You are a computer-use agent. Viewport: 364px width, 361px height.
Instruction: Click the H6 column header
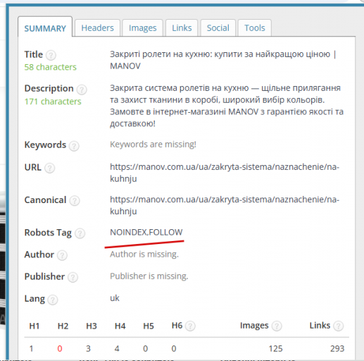tap(177, 326)
